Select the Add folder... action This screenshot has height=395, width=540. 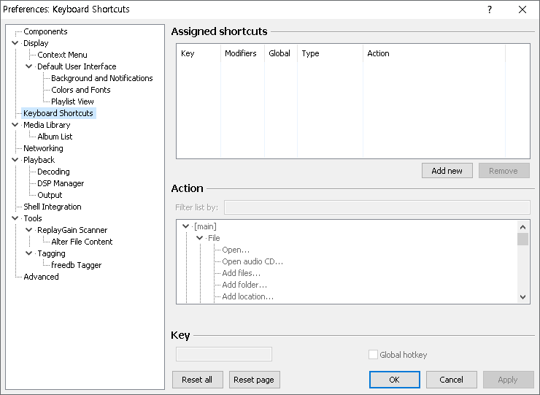pos(244,285)
